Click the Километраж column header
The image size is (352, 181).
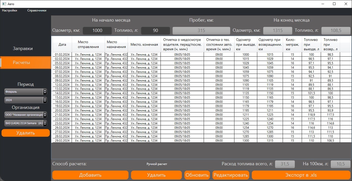pos(292,44)
